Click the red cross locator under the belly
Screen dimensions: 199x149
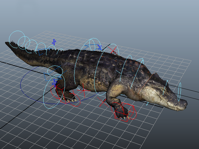[x=83, y=90]
